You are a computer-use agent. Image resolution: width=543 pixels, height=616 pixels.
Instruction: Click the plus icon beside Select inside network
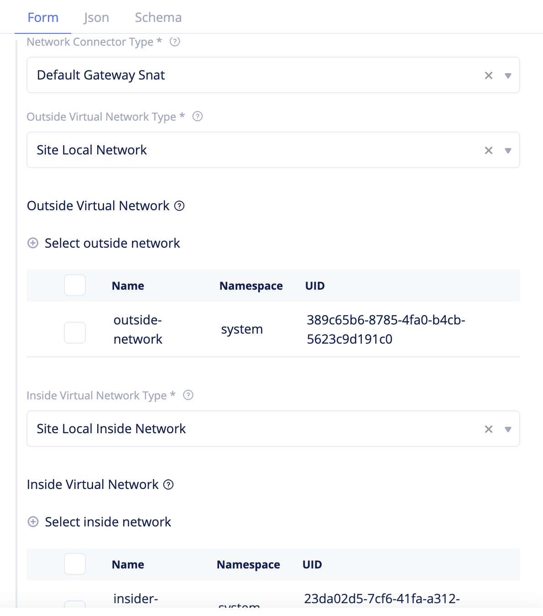(32, 522)
